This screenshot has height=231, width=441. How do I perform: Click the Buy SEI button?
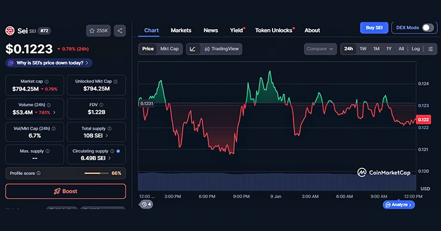click(x=374, y=28)
